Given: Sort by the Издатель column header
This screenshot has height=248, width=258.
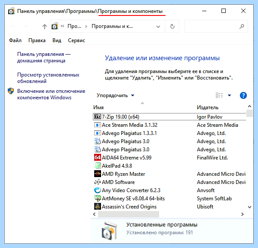Looking at the screenshot, I should click(x=208, y=107).
